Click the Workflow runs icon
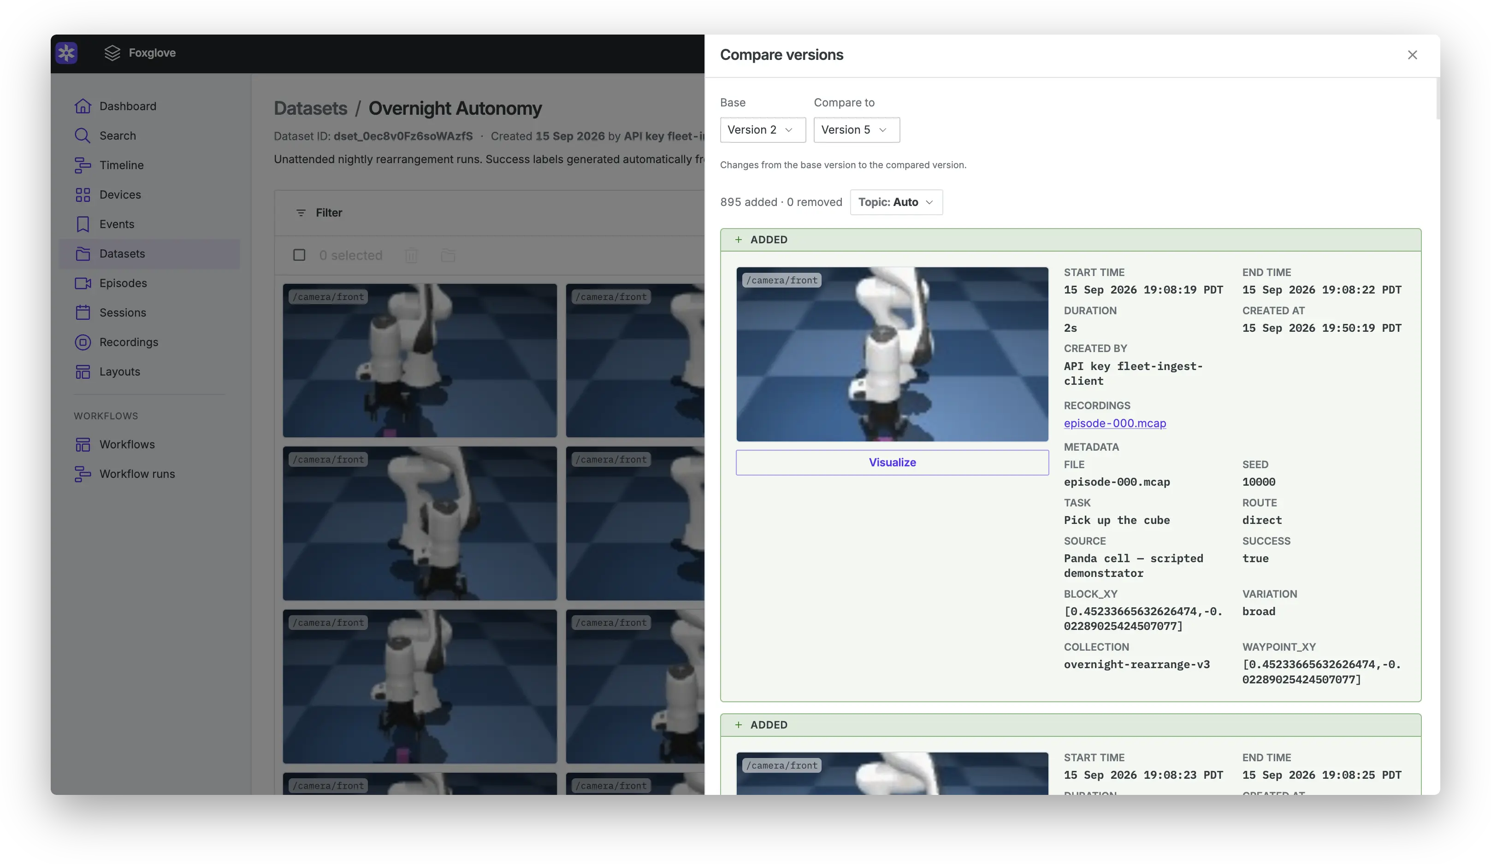Screen dimensions: 1491x864 (83, 474)
